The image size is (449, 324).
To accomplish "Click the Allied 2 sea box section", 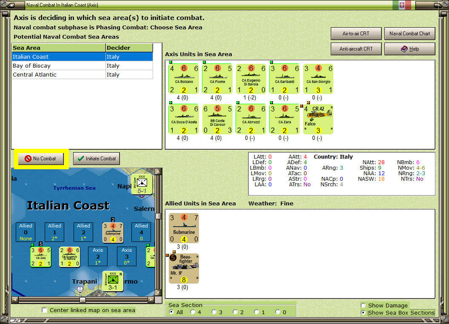I will click(x=83, y=232).
